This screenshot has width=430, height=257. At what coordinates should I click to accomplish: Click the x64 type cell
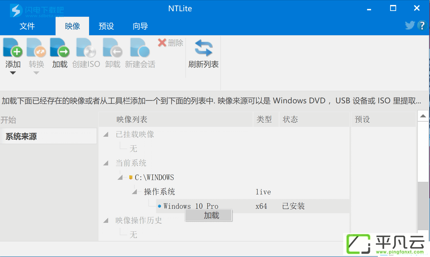pos(261,206)
